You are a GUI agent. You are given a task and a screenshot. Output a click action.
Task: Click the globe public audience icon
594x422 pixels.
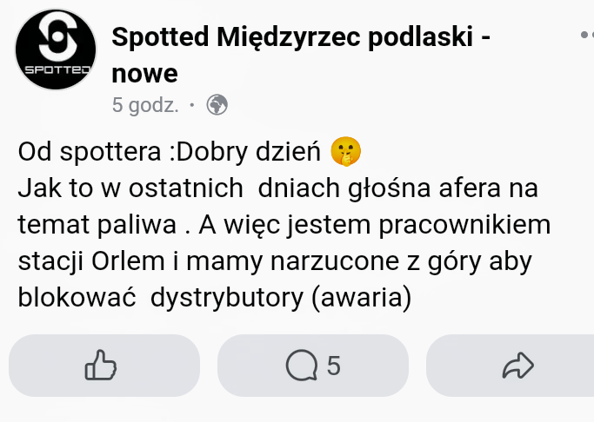point(217,106)
